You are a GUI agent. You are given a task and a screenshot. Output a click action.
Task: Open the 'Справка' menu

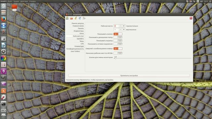(32, 1)
